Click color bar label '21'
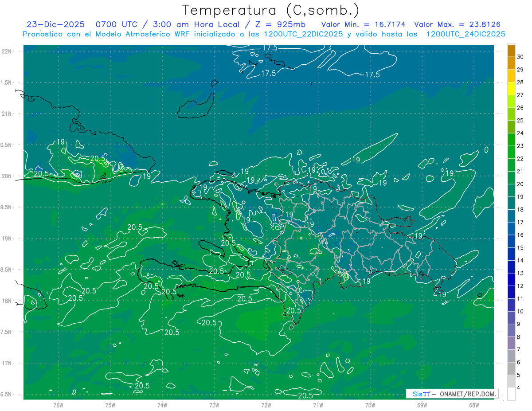Image resolution: width=532 pixels, height=411 pixels. coord(520,171)
